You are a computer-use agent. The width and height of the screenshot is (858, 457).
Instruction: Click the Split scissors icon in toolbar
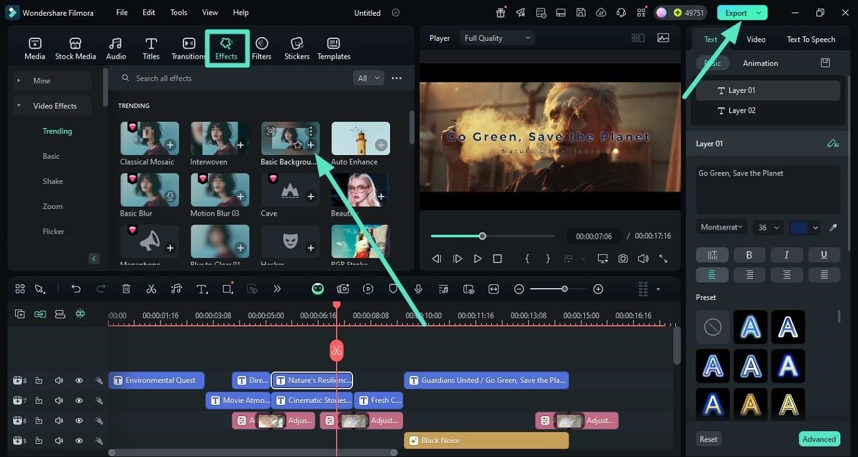tap(151, 289)
